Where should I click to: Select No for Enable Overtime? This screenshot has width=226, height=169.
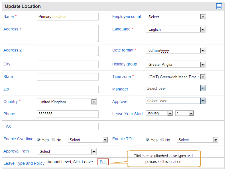pyautogui.click(x=53, y=140)
